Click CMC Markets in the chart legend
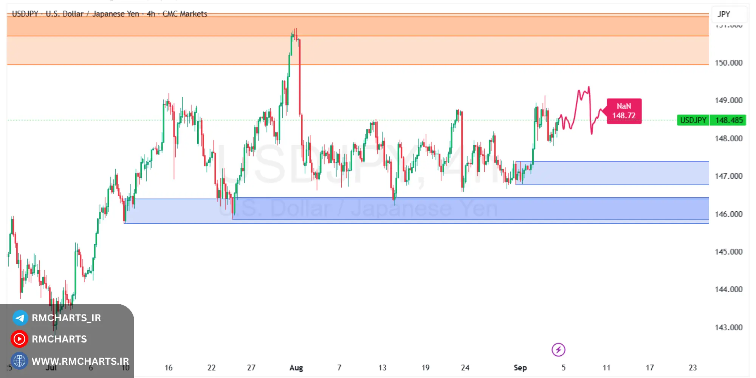This screenshot has height=378, width=756. (185, 14)
